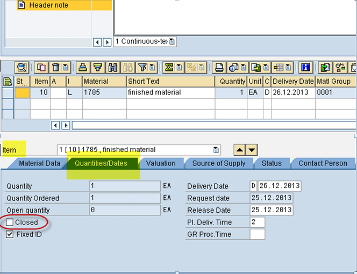Click the Details magnifier icon in the item toolbar
This screenshot has height=274, width=357.
coord(22,68)
